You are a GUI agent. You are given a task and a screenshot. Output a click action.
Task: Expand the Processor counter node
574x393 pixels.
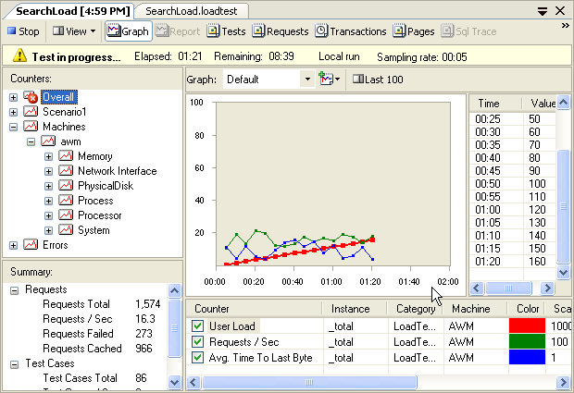[48, 215]
